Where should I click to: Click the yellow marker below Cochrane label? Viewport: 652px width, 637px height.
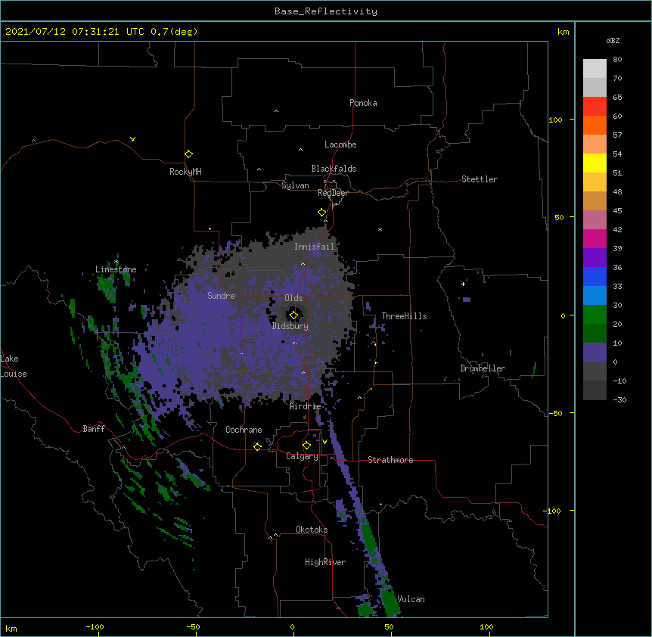click(x=257, y=446)
